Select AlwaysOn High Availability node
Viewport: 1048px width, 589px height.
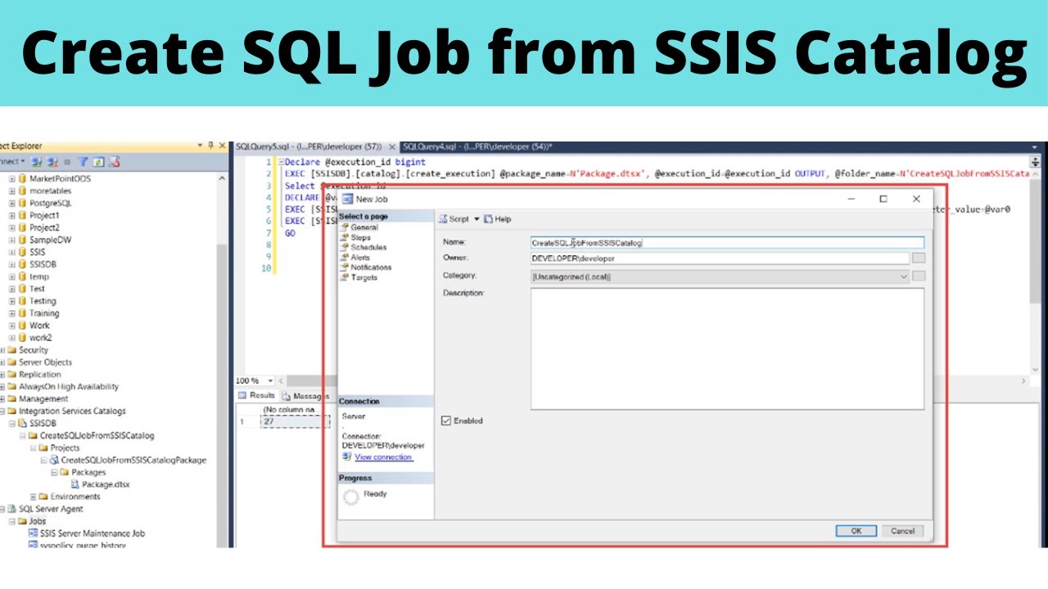[x=63, y=387]
